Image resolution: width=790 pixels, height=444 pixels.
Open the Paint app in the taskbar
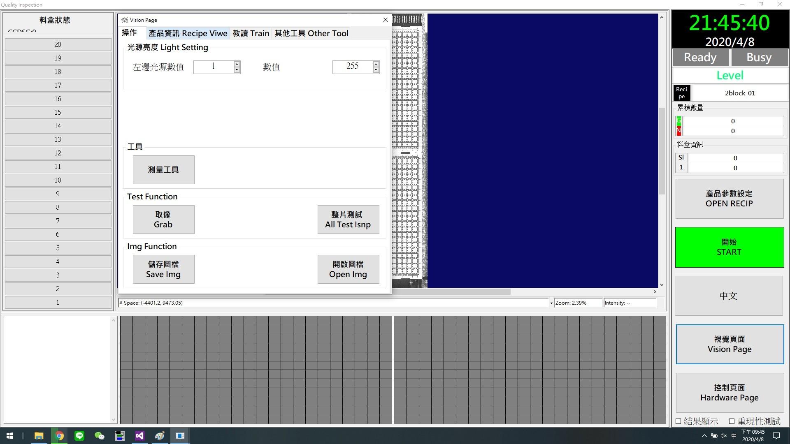160,436
